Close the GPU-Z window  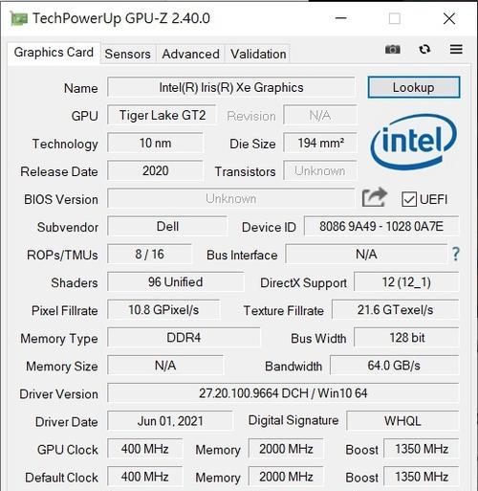click(x=449, y=18)
